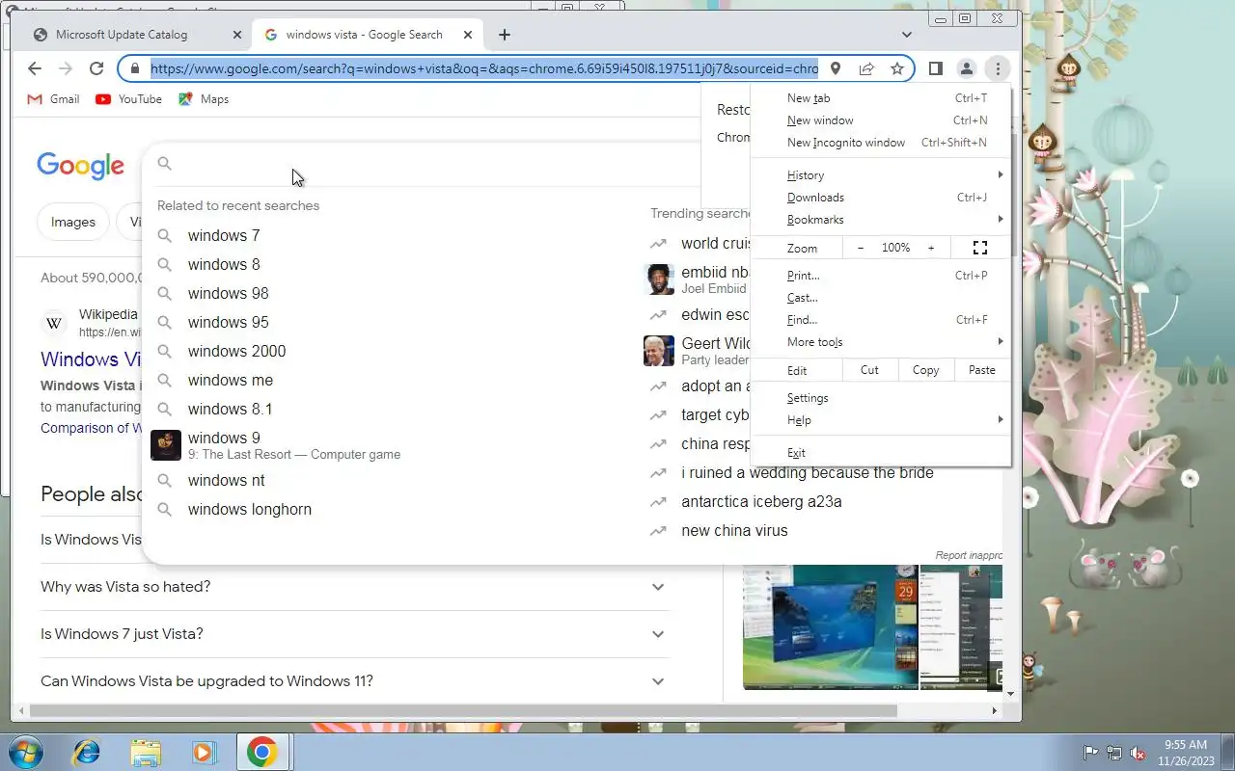Open Vista desktop screenshot thumbnail
The height and width of the screenshot is (771, 1235).
pyautogui.click(x=831, y=627)
